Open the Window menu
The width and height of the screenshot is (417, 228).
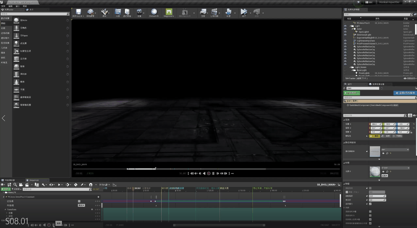pyautogui.click(x=18, y=6)
